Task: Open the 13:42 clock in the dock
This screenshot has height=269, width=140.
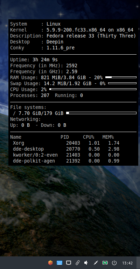Action: pos(127,263)
